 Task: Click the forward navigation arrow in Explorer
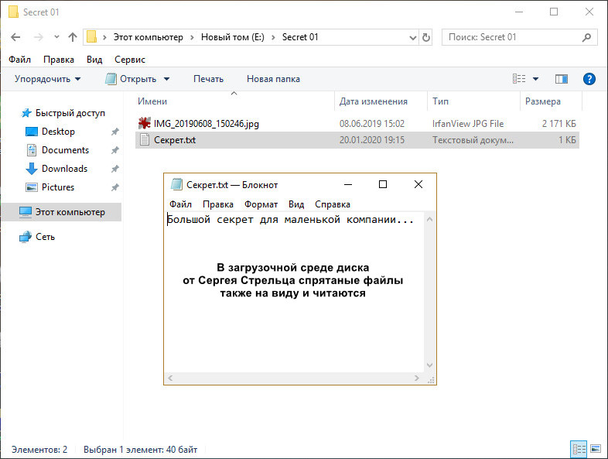pyautogui.click(x=39, y=37)
